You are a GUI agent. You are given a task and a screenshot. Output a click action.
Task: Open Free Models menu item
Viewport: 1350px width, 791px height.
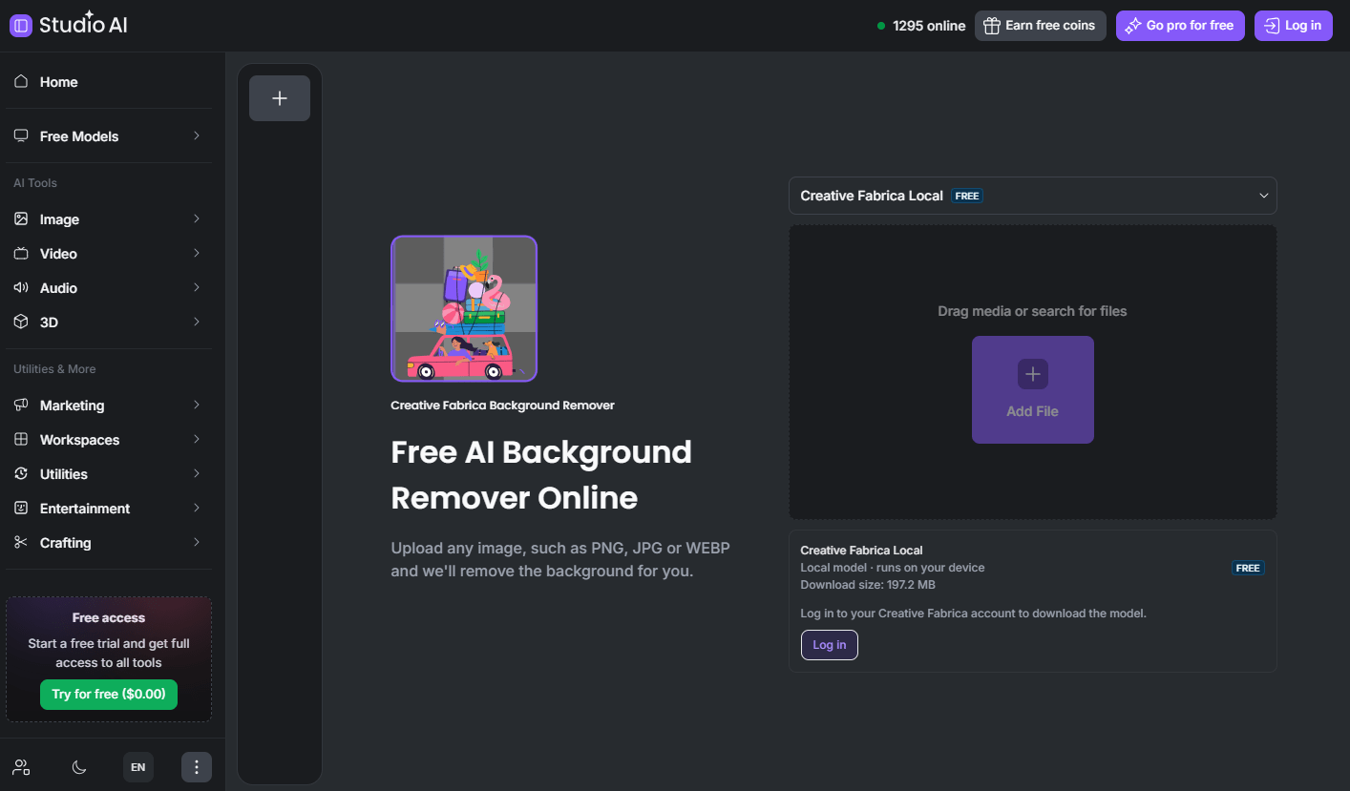click(x=109, y=136)
